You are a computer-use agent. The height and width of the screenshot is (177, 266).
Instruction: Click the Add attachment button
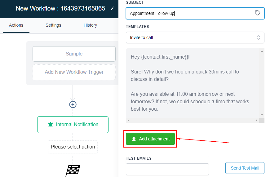150,139
